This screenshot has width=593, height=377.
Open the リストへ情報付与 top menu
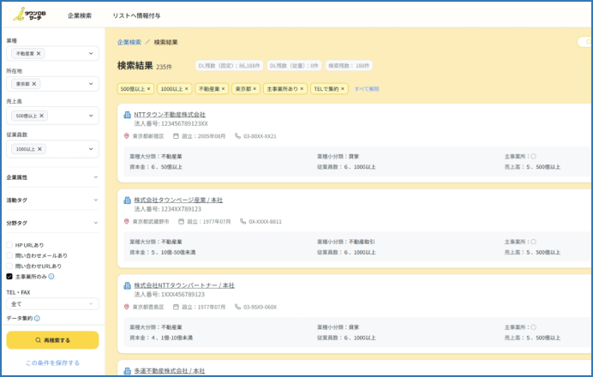pos(136,15)
